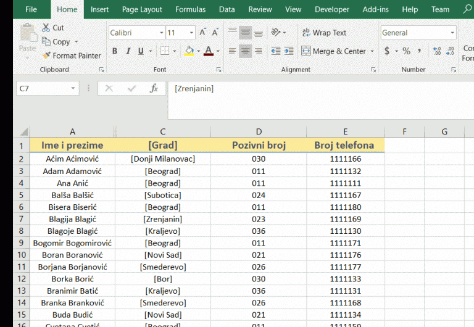Screen dimensions: 474x327
Task: Click the Increase Decimal icon
Action: click(x=437, y=51)
